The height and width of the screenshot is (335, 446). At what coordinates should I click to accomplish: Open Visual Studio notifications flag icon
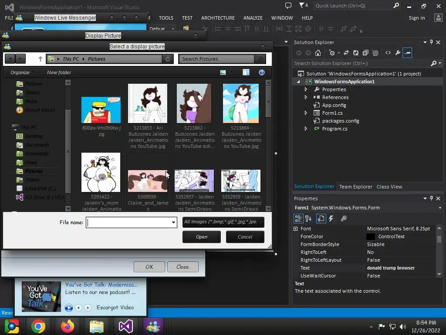[303, 5]
